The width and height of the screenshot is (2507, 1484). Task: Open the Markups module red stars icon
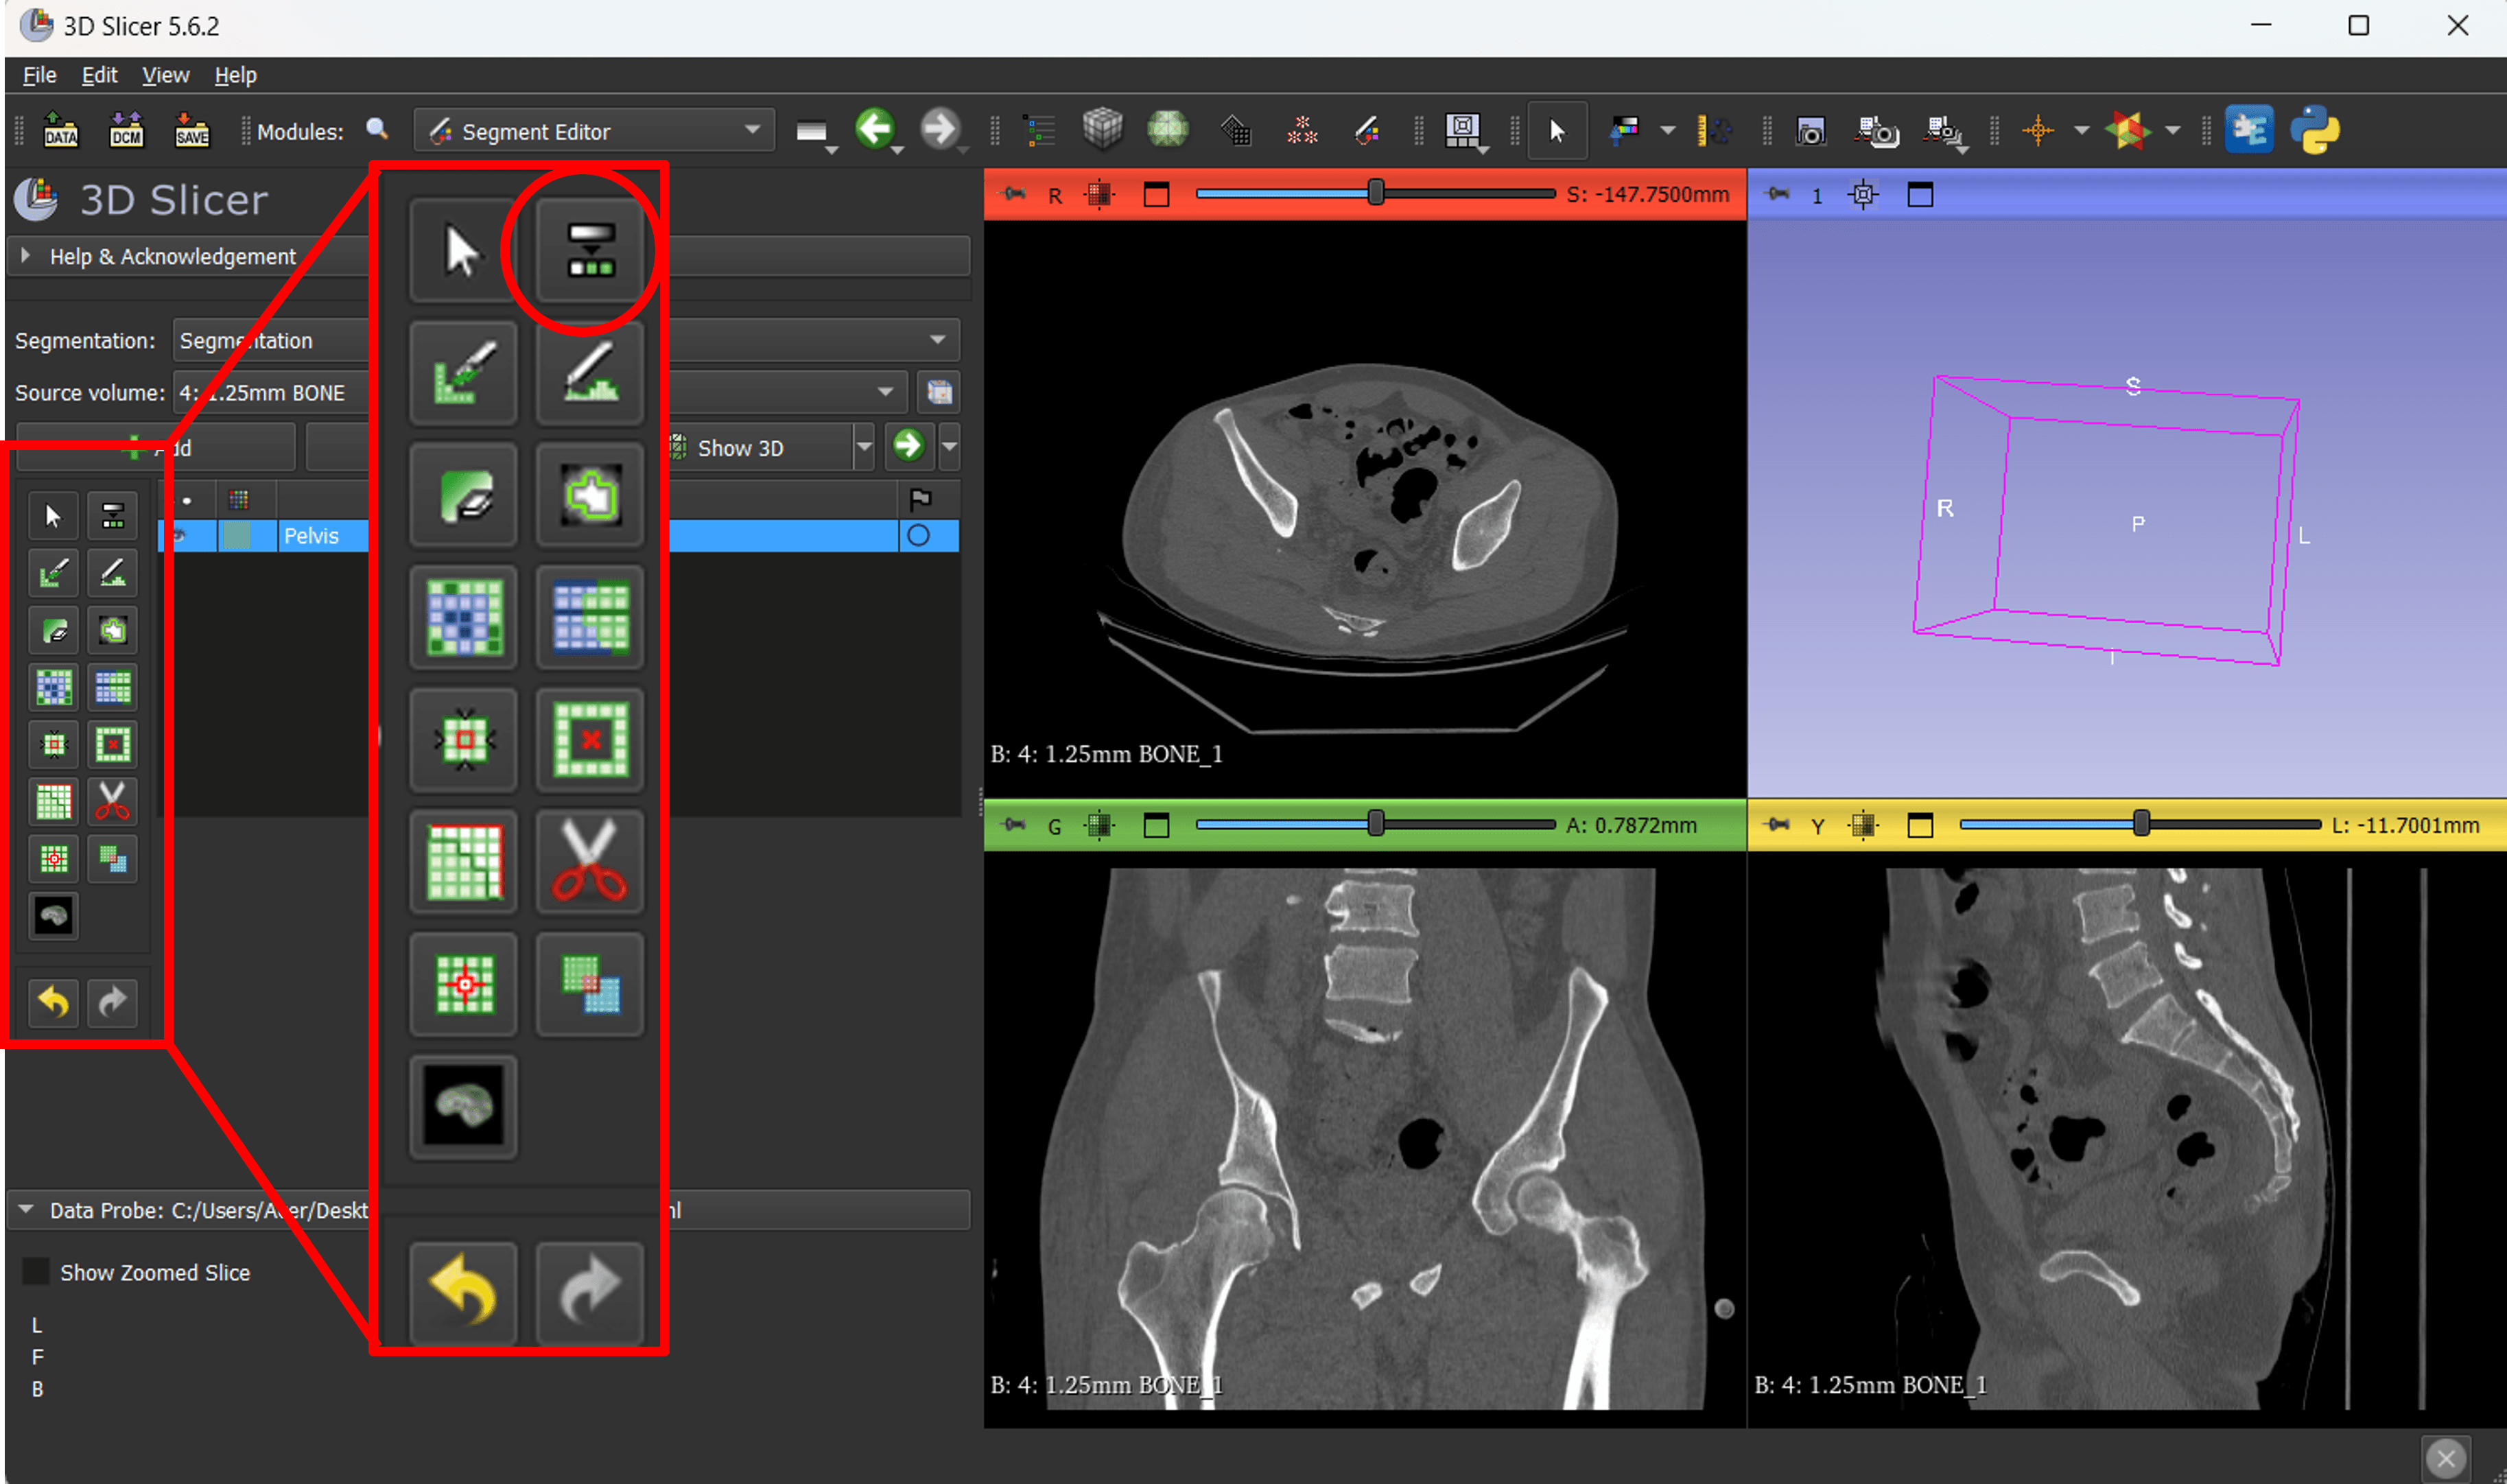point(1302,130)
